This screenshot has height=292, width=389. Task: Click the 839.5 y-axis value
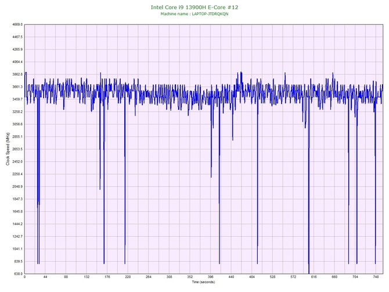tap(18, 261)
